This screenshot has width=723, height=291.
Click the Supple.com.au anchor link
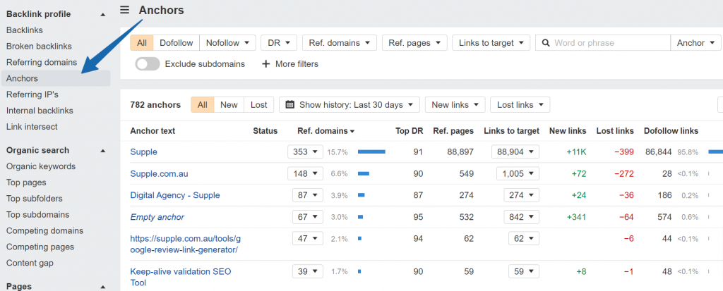coord(159,174)
